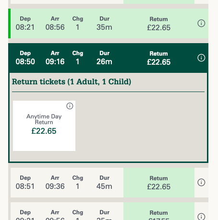The height and width of the screenshot is (220, 218).
Task: Click the 08:56 arrival time
Action: (55, 27)
